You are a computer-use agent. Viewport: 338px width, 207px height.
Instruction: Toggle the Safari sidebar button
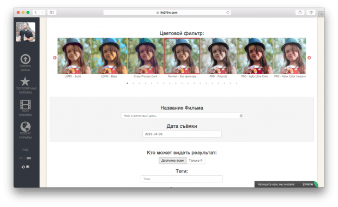[52, 13]
